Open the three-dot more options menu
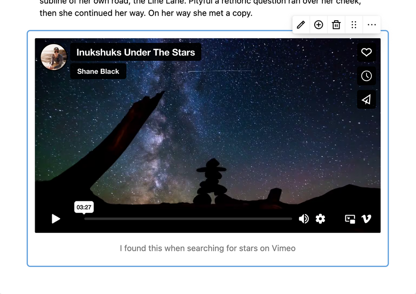This screenshot has width=416, height=294. [371, 25]
